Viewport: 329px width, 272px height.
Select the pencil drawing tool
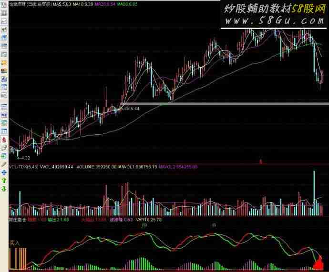click(x=4, y=164)
